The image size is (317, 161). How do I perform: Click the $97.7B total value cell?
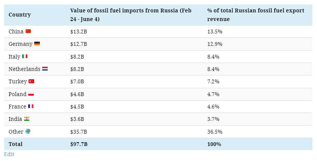tap(79, 144)
